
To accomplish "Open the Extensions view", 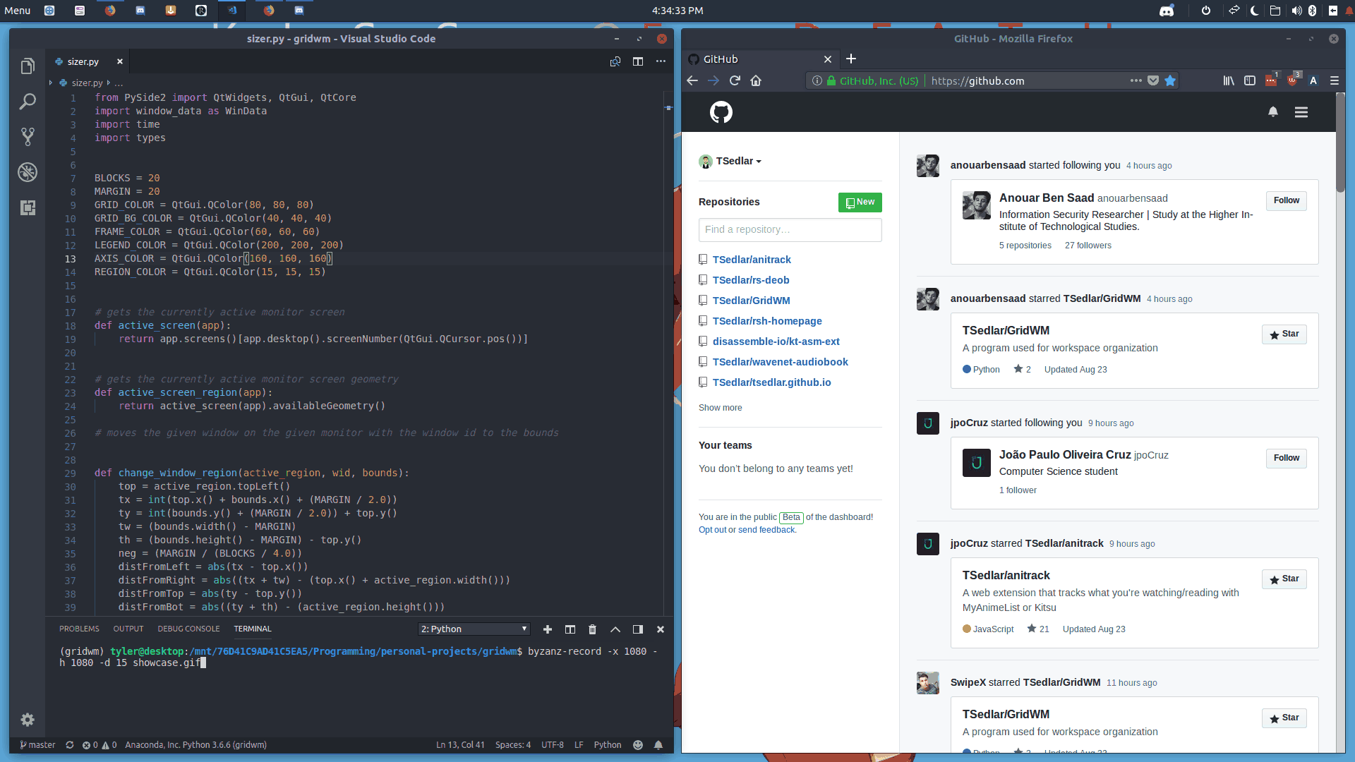I will pos(28,207).
